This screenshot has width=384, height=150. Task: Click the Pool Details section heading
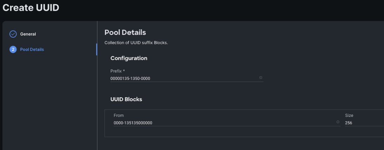click(125, 32)
